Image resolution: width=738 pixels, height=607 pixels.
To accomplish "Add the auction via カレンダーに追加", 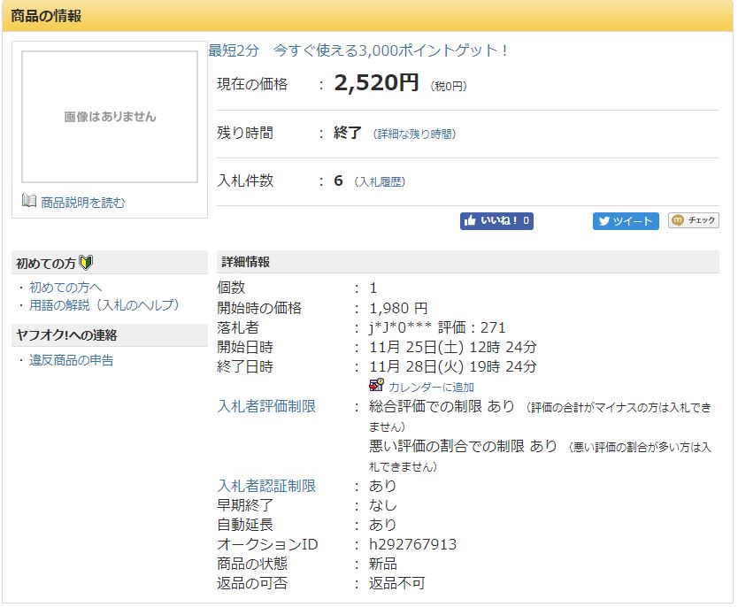I will coord(431,387).
